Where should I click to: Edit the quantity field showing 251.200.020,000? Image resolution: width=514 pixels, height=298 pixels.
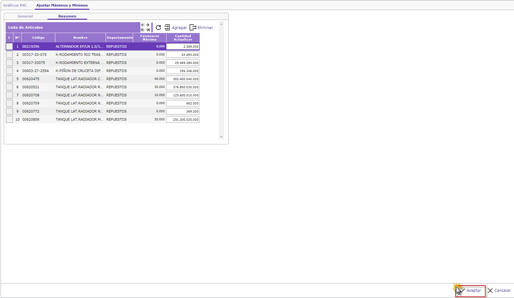coord(183,119)
